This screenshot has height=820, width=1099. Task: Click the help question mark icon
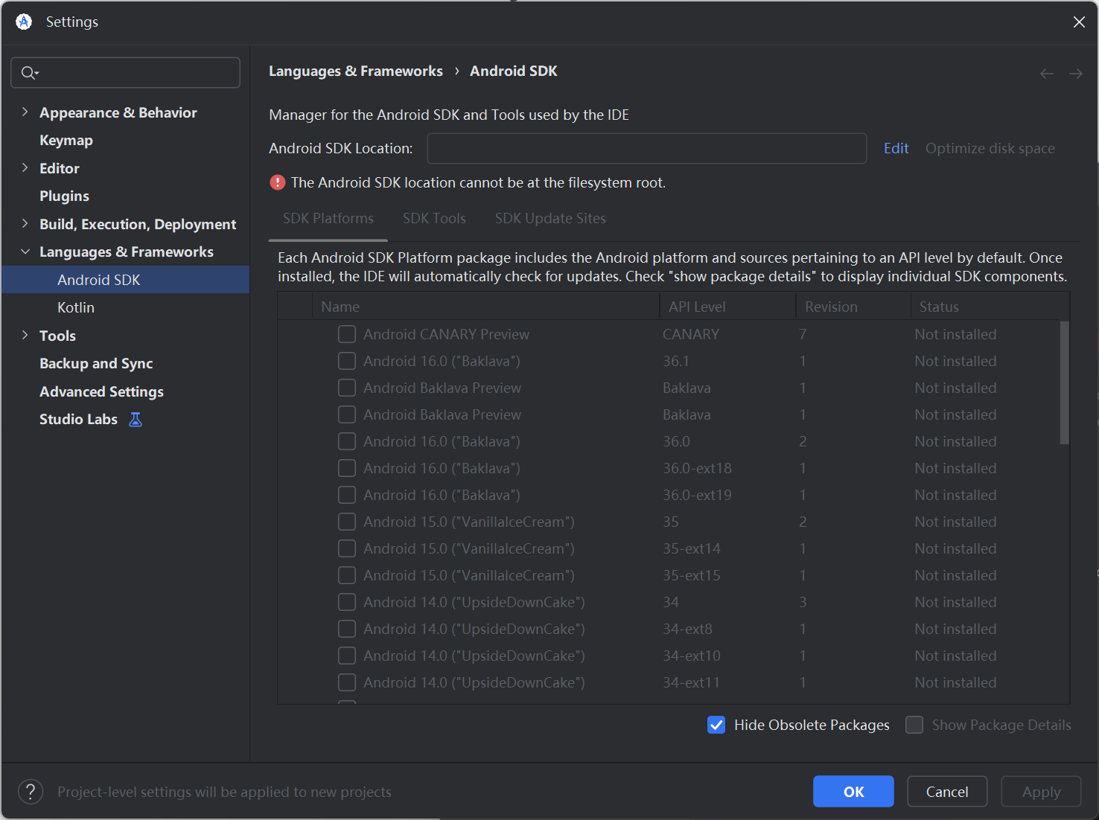pos(31,792)
